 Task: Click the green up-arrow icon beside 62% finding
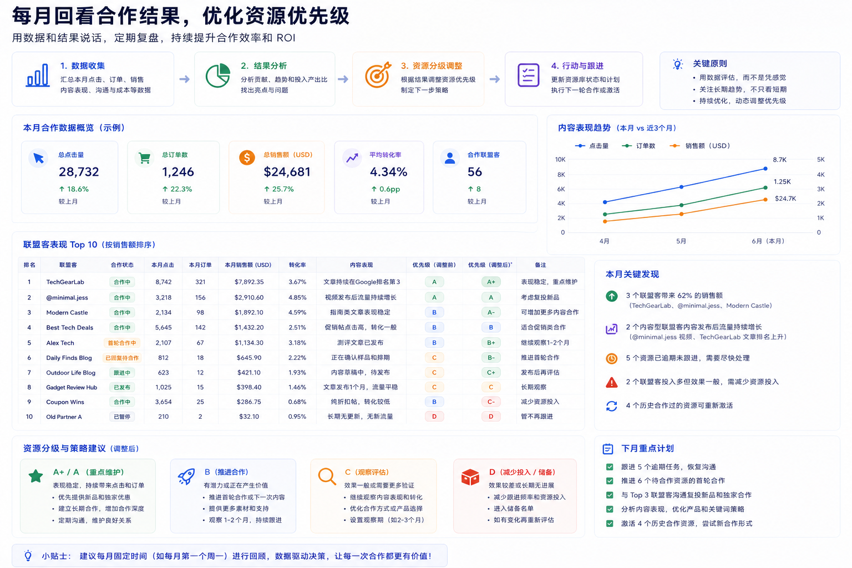coord(611,296)
